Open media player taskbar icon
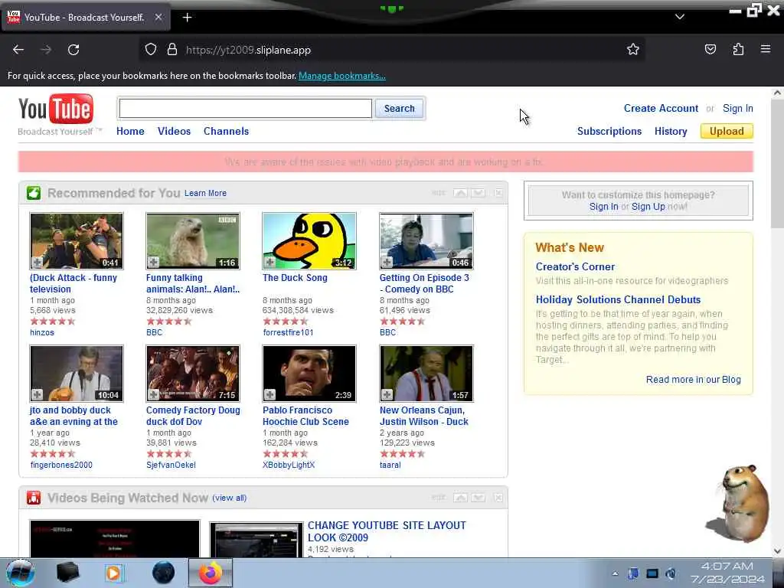 [x=115, y=573]
